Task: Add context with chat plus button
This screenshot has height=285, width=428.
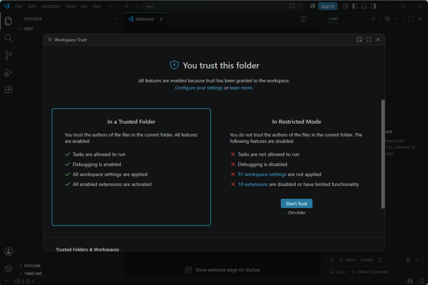Action: click(331, 260)
